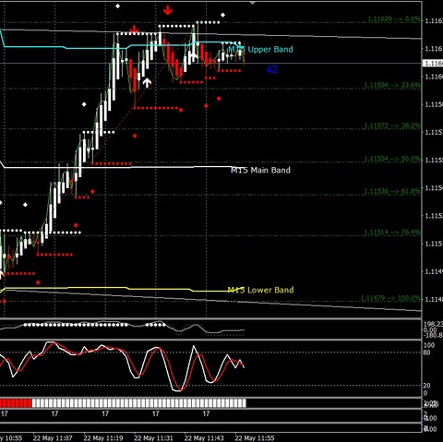Click the Fibonacci 1.11572 -> 38.2% label
Viewport: 443px width, 442px height.
coord(392,125)
